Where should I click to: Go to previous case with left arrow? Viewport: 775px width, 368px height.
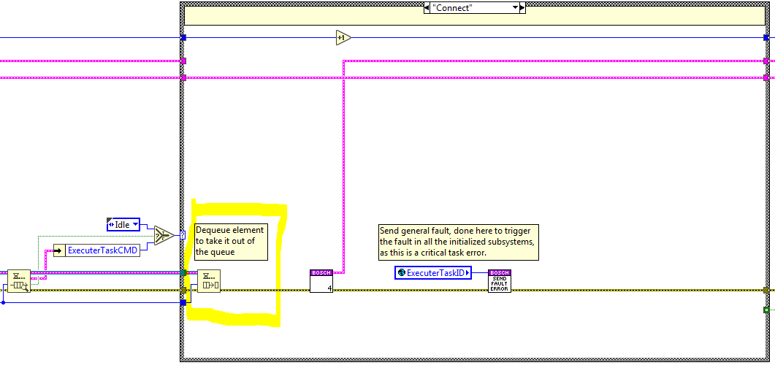click(x=427, y=8)
